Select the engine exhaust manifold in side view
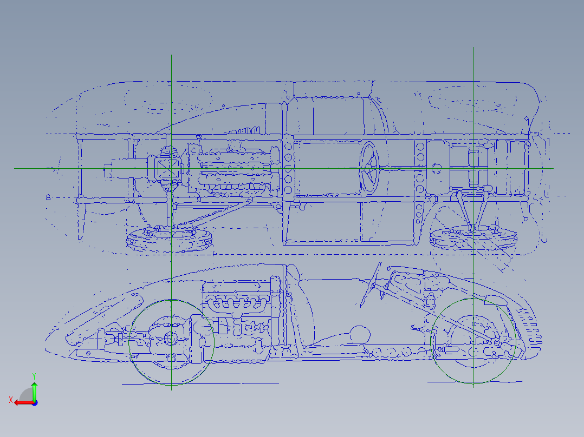This screenshot has width=584, height=437. (237, 303)
